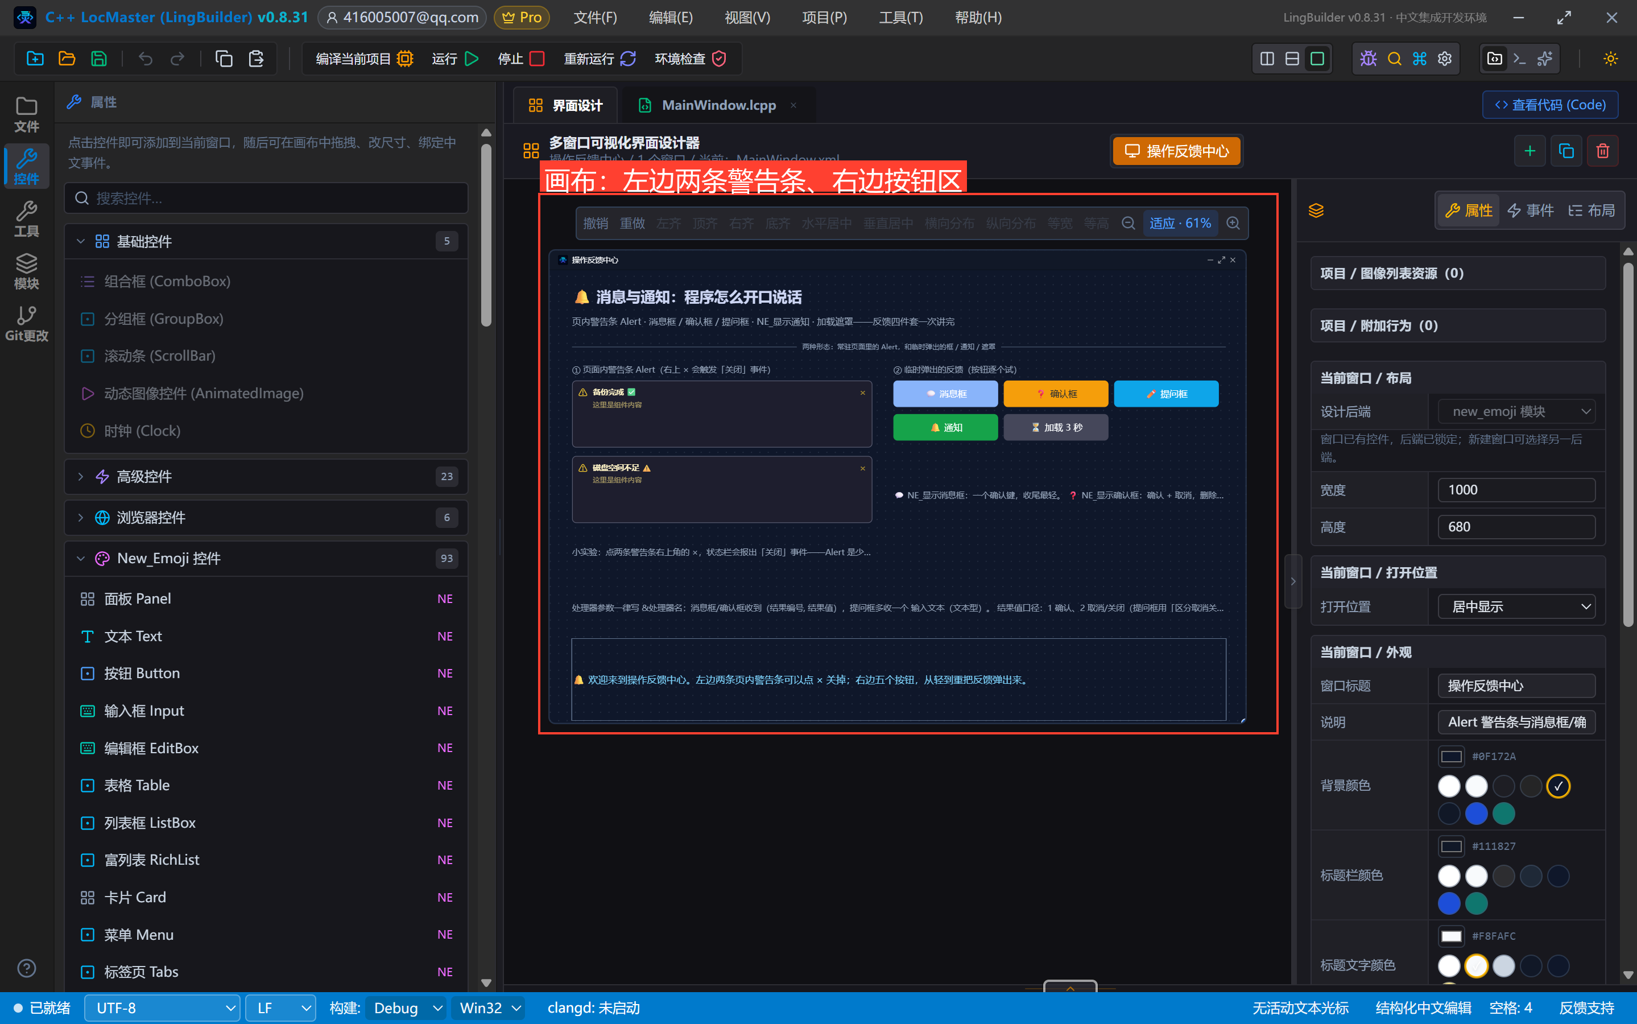Viewport: 1637px width, 1024px height.
Task: Open folder via toolbar icon
Action: pos(67,59)
